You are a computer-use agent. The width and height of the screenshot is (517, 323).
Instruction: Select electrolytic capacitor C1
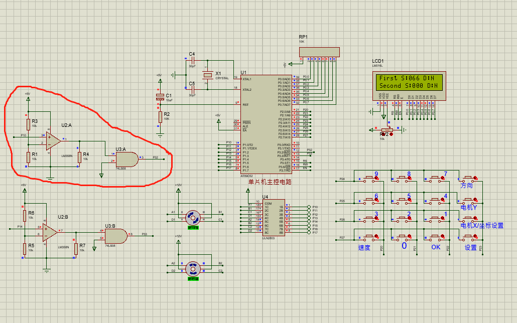[x=160, y=97]
